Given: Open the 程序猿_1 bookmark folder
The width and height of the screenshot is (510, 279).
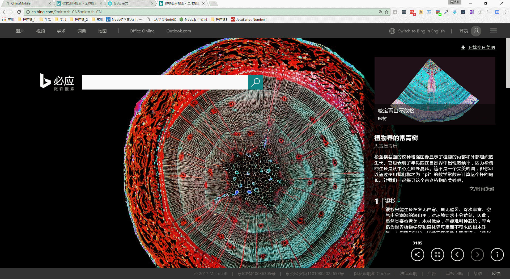Looking at the screenshot, I should 27,19.
